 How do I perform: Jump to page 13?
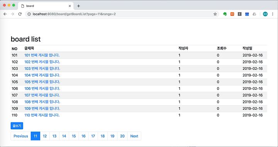(54, 136)
